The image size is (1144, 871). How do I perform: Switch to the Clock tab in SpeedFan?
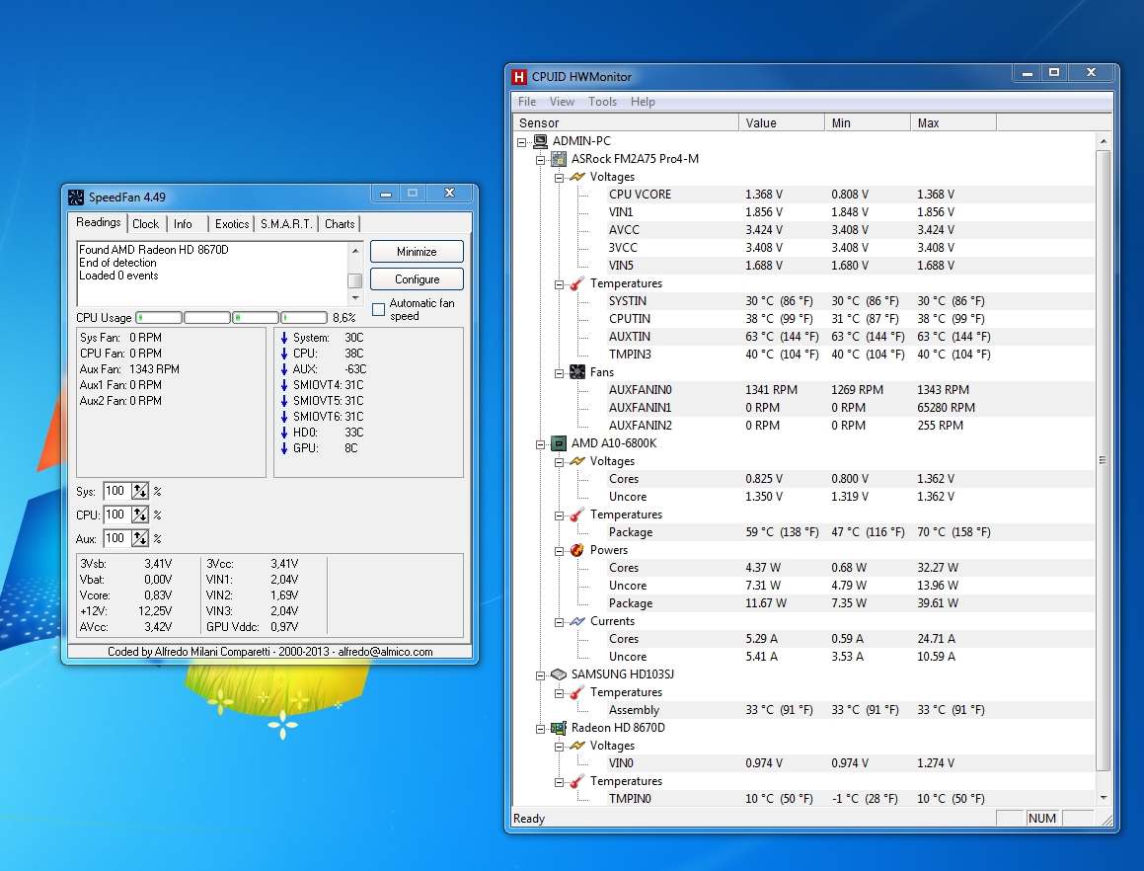(146, 224)
